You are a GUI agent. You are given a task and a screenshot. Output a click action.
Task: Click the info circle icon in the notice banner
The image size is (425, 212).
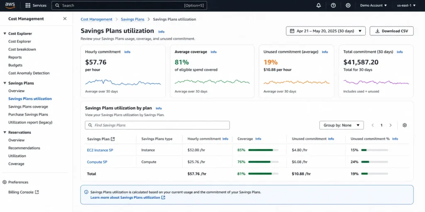86,192
